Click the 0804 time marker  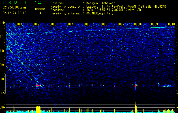pos(70,24)
